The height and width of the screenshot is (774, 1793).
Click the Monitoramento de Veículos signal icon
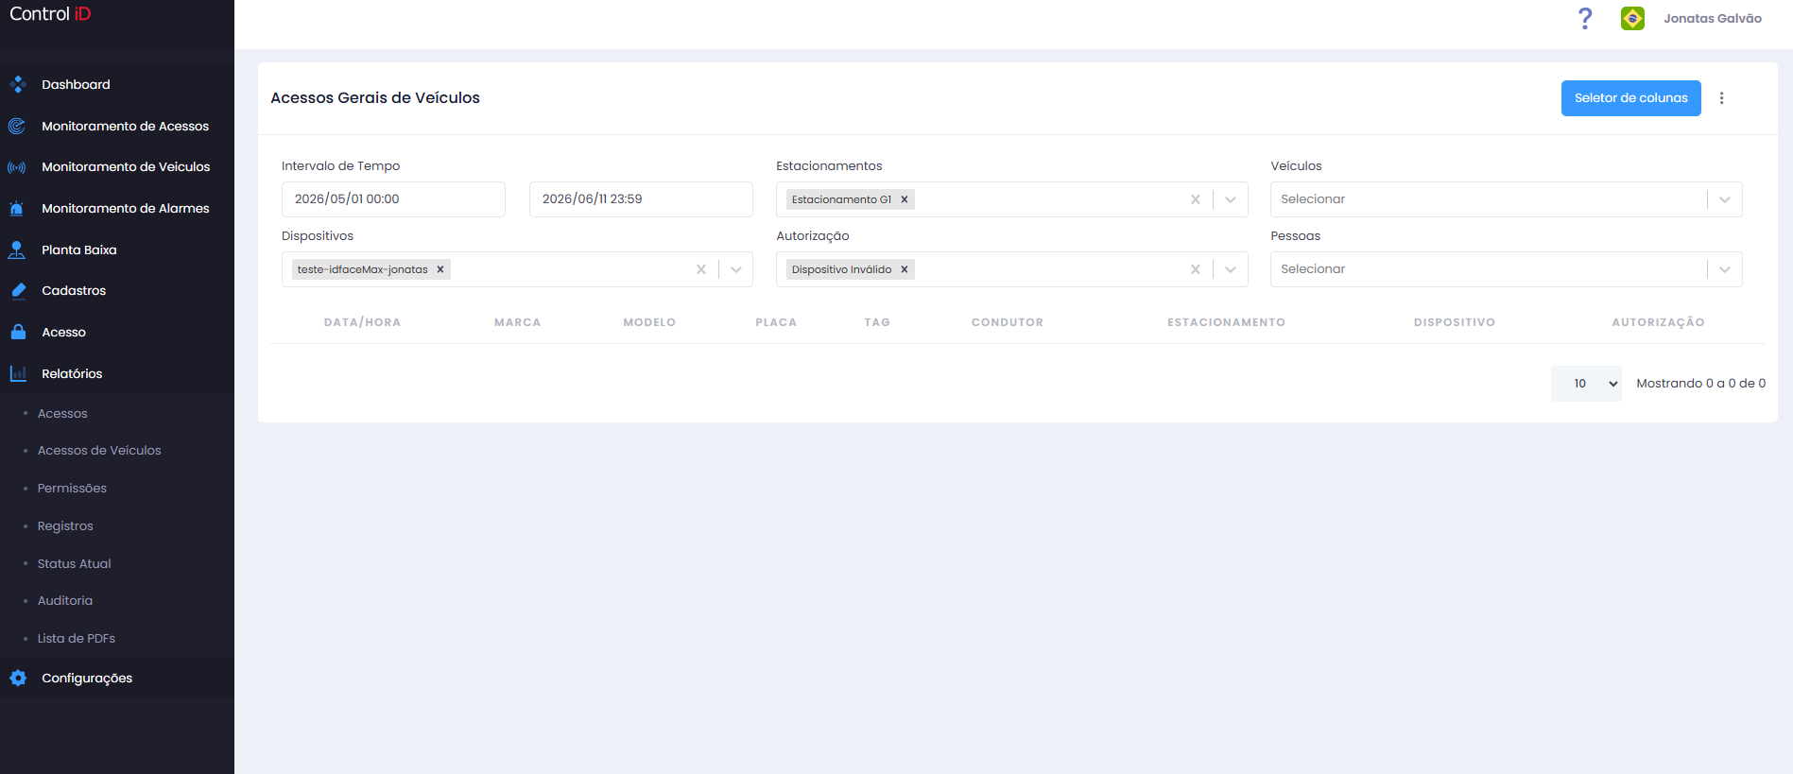click(x=17, y=167)
